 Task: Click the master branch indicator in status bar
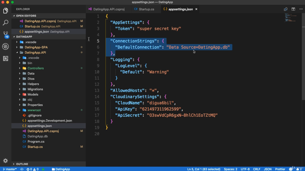point(10,169)
